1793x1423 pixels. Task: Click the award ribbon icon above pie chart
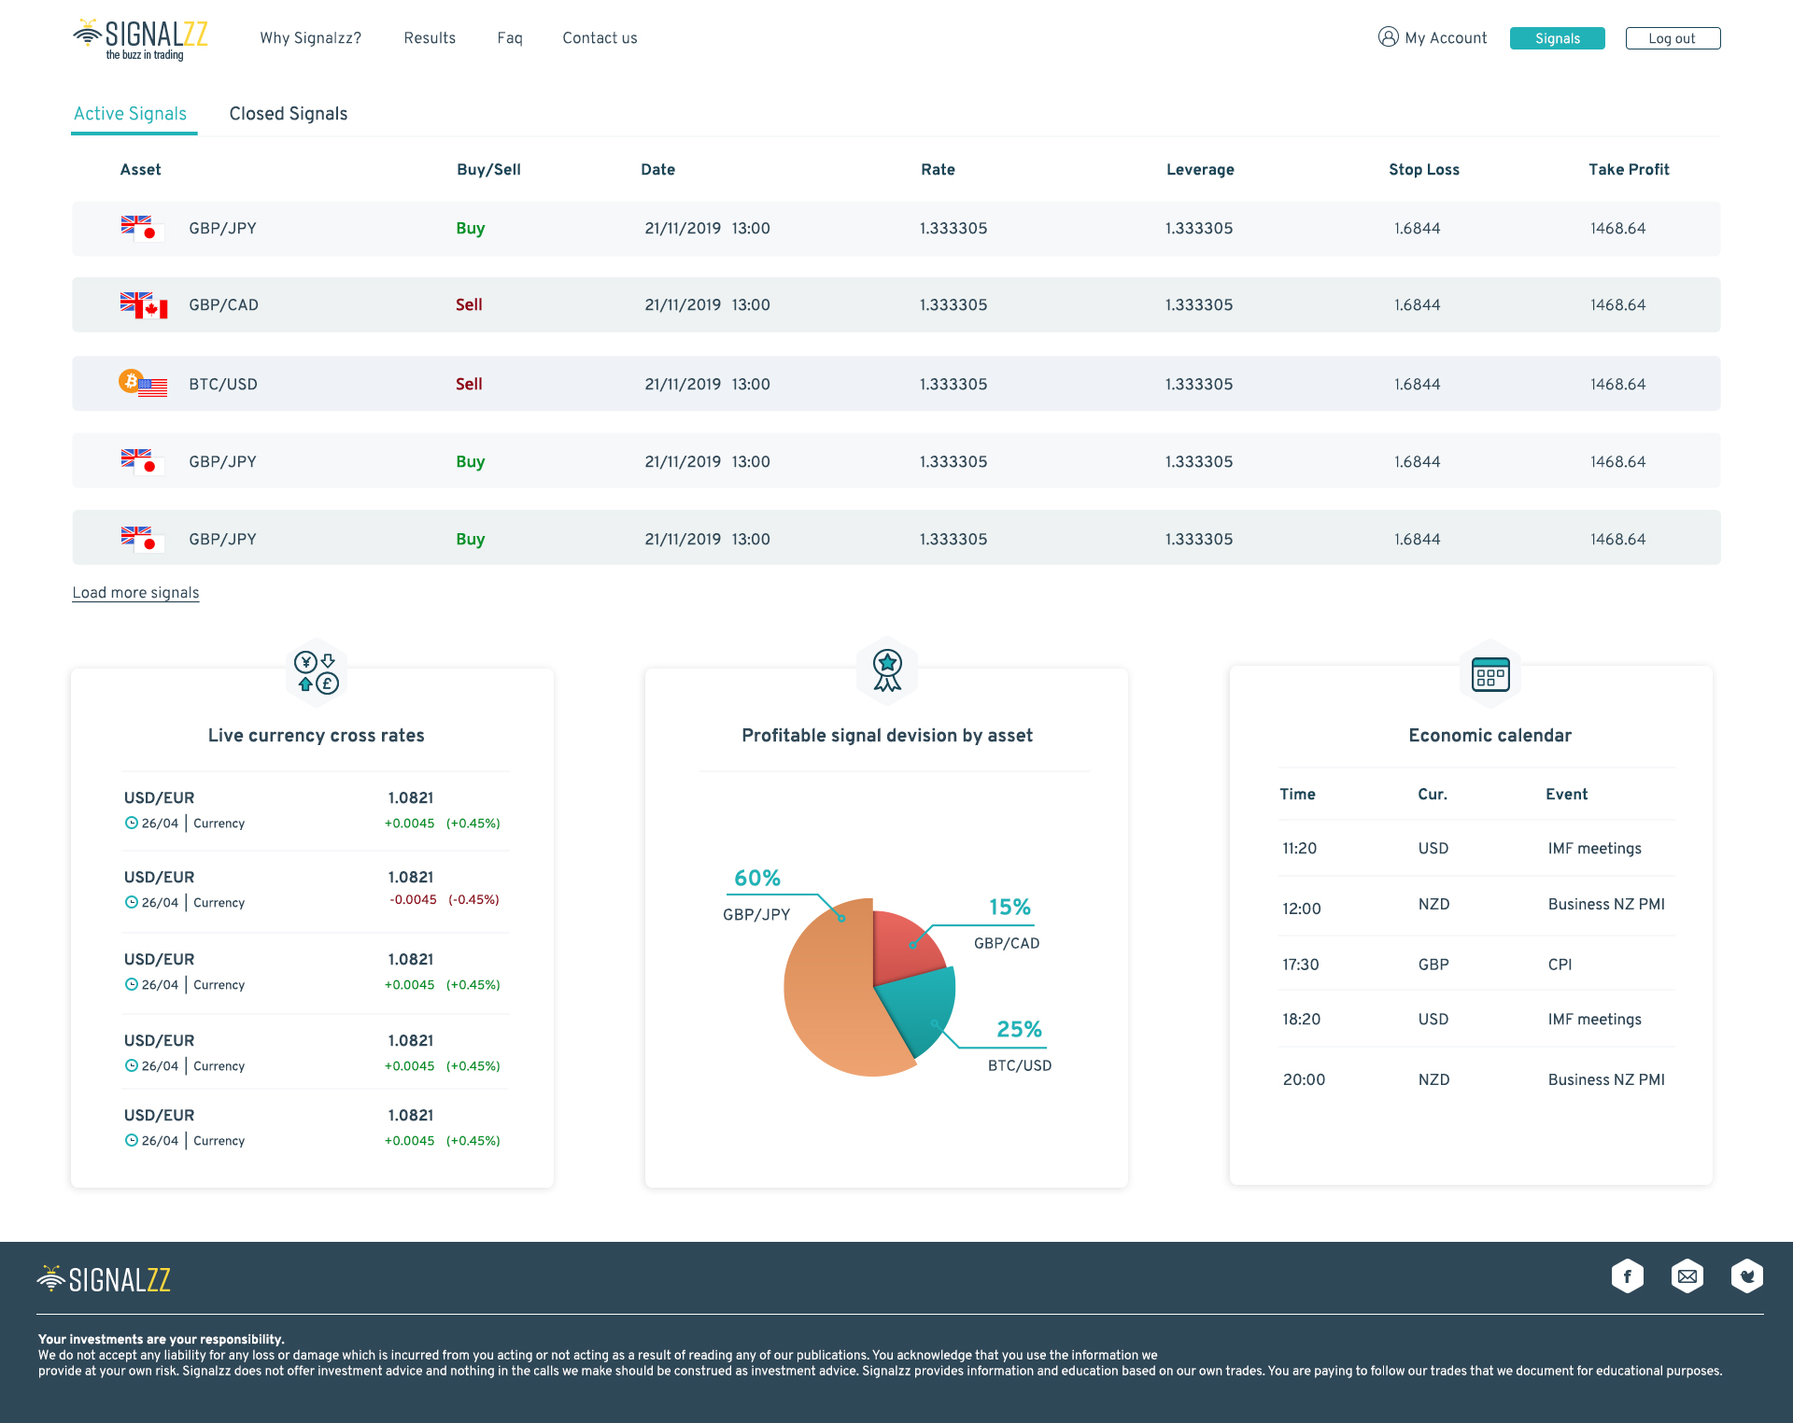pos(886,670)
